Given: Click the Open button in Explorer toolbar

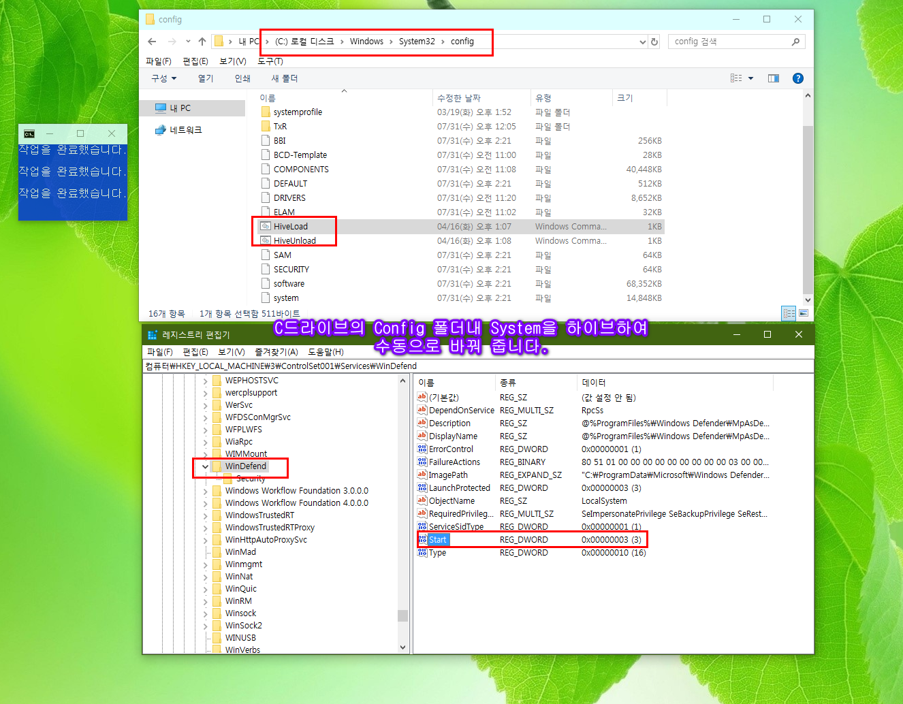Looking at the screenshot, I should point(206,78).
